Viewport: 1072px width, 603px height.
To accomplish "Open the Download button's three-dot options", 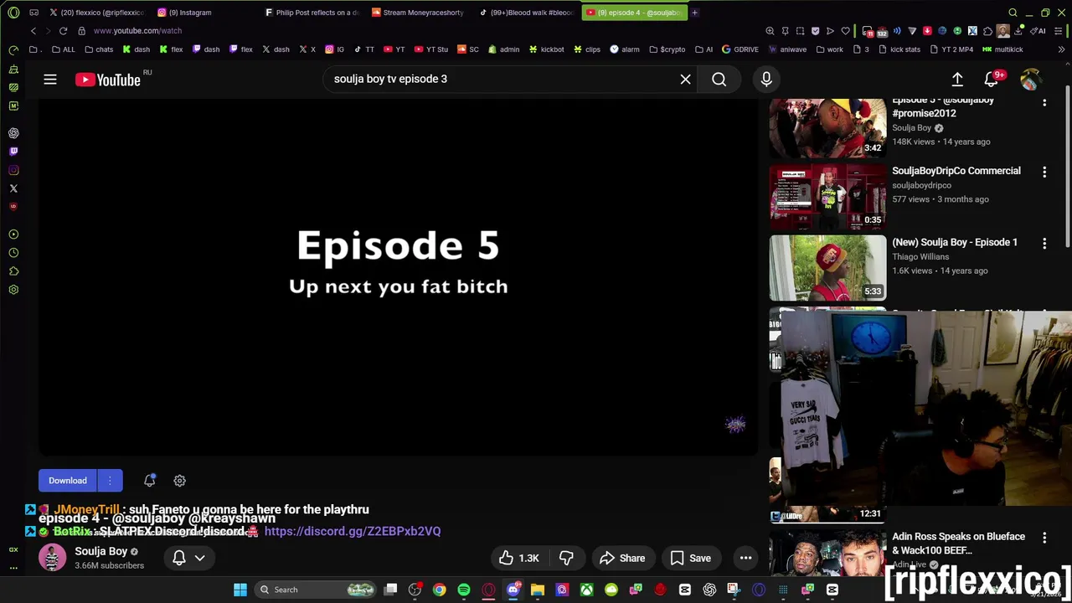I will 110,481.
